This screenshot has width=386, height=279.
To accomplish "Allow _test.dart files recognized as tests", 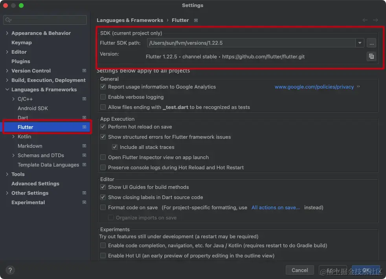I will click(x=103, y=107).
